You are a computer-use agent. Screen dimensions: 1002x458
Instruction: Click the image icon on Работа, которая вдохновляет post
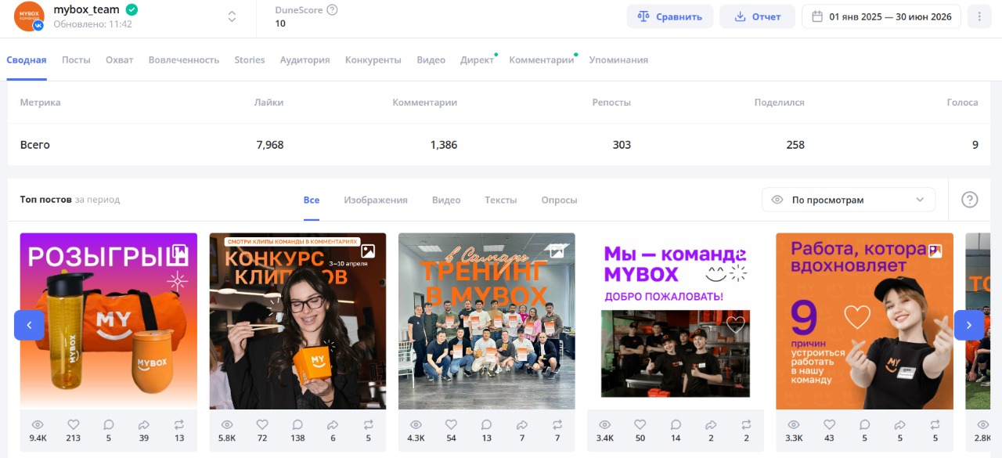tap(935, 251)
